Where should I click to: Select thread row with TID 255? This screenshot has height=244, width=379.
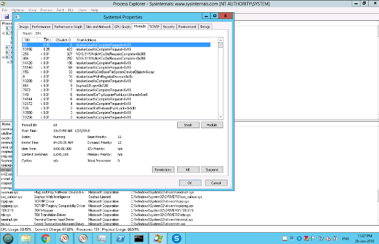(116, 54)
